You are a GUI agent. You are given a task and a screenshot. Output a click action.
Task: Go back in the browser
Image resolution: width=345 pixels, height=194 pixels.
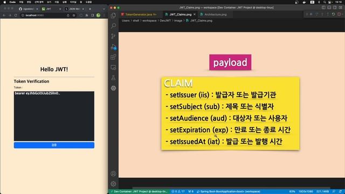(x=4, y=15)
